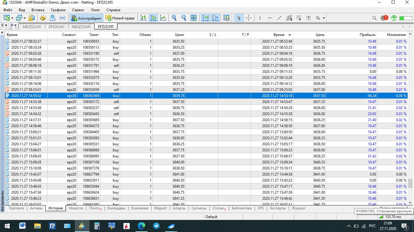Click the zoom in magnifier icon
Screen dimensions: 414x232
coord(174,18)
